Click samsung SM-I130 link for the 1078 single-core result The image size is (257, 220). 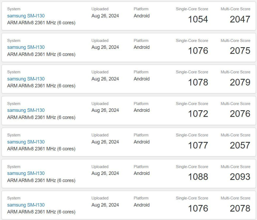tap(26, 79)
